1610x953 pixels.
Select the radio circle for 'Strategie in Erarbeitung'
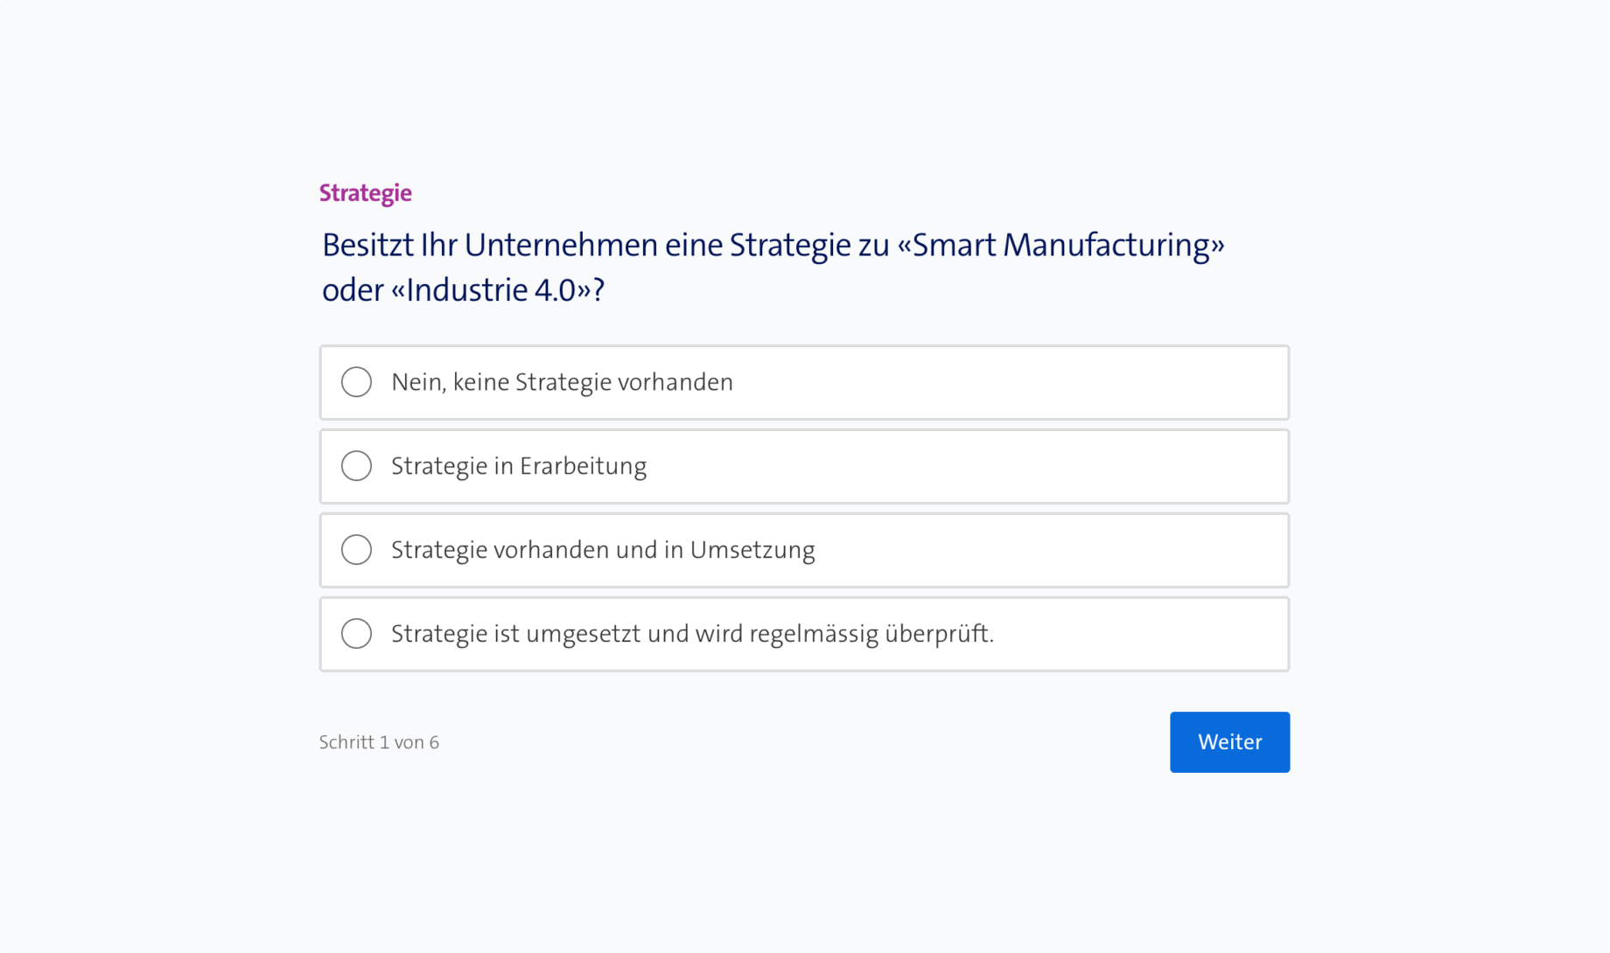(356, 466)
